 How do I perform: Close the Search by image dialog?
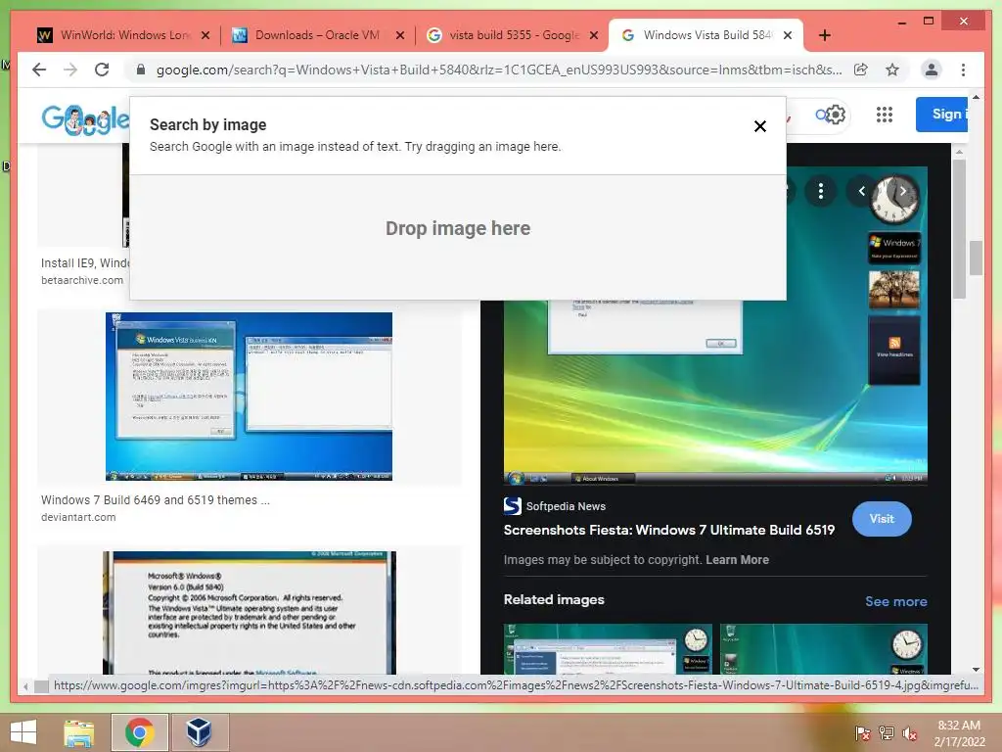pyautogui.click(x=759, y=126)
